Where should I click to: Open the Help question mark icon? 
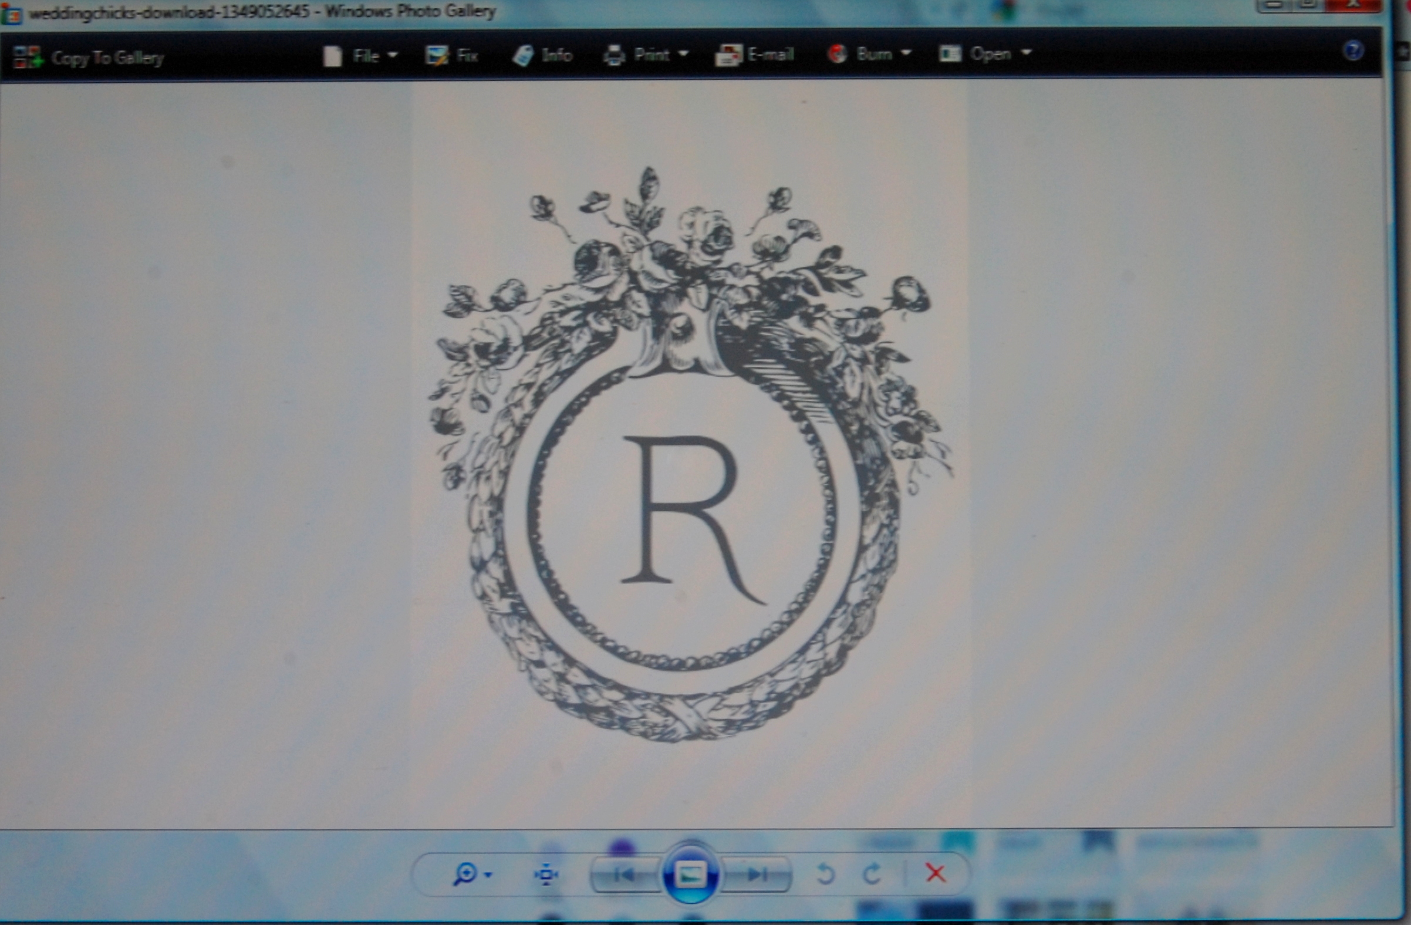(x=1353, y=50)
